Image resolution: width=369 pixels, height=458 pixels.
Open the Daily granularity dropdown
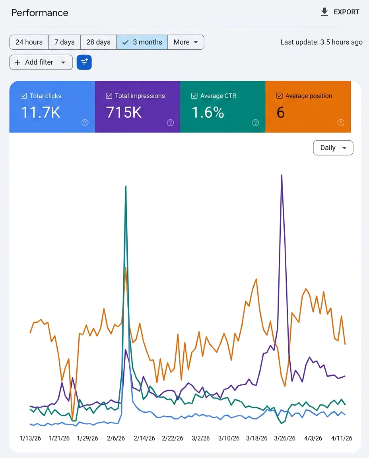(x=333, y=148)
